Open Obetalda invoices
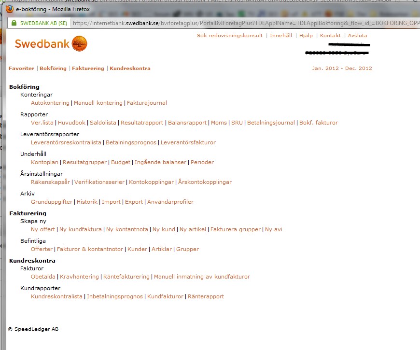Screen dimensions: 420x350 click(43, 277)
